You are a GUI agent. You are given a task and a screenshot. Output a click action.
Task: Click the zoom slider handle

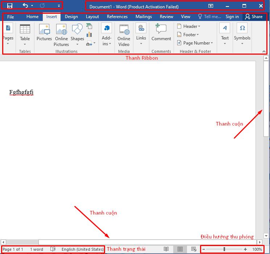tap(224, 249)
